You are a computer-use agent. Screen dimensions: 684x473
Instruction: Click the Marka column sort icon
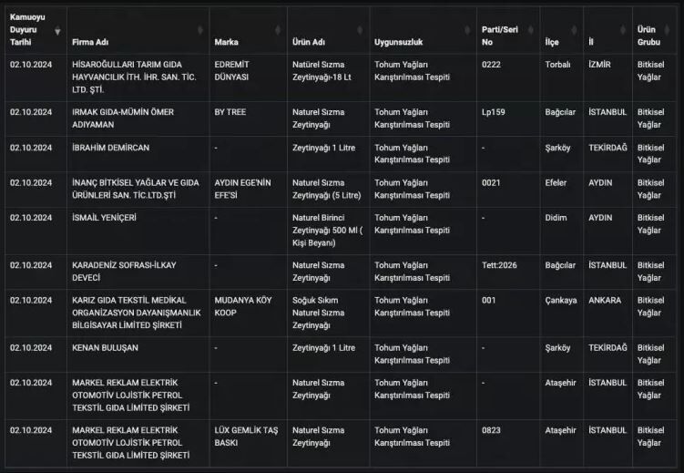(279, 30)
